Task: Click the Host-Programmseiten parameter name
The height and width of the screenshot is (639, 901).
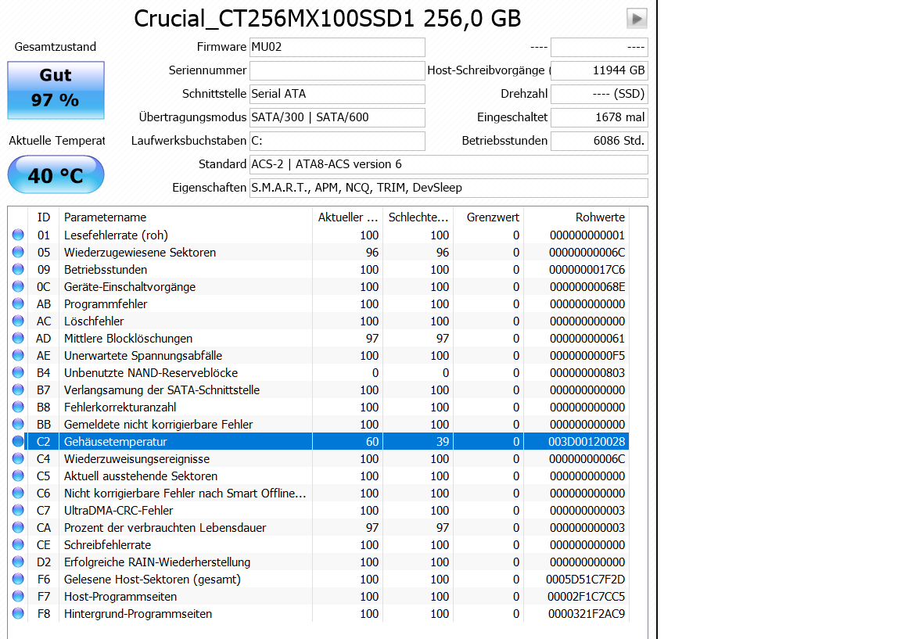Action: pos(120,597)
